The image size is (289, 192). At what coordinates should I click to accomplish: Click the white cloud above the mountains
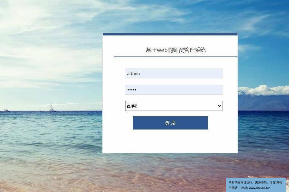[x=264, y=90]
